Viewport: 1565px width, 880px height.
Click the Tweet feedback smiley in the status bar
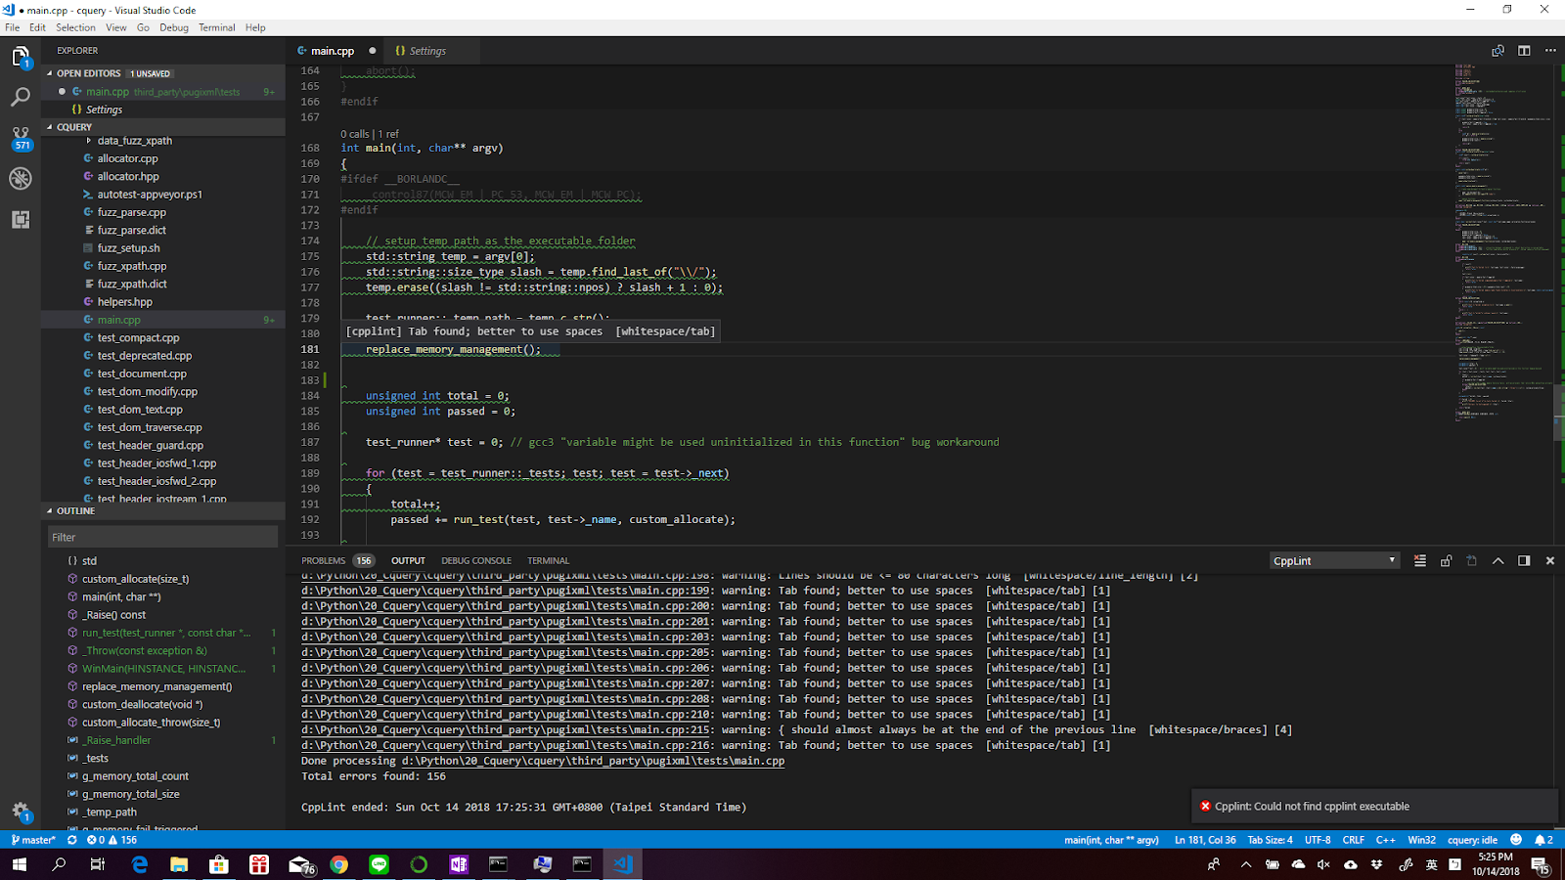(1514, 839)
